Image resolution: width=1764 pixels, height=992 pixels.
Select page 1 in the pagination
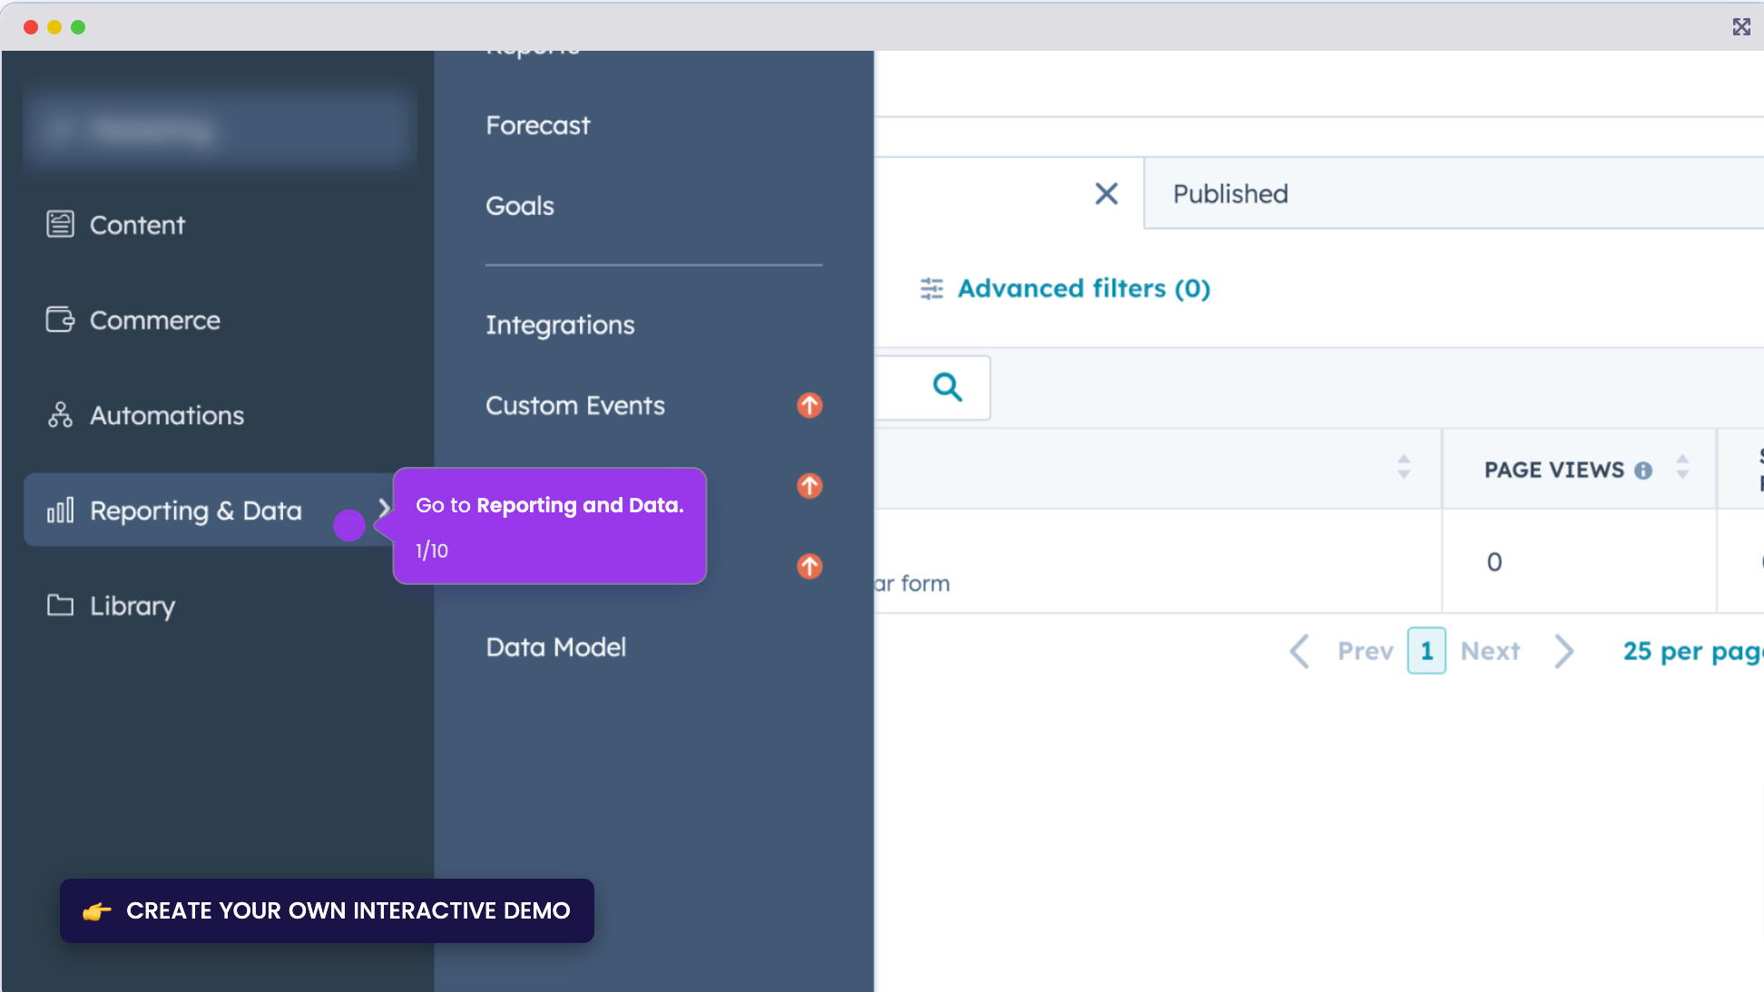point(1426,651)
